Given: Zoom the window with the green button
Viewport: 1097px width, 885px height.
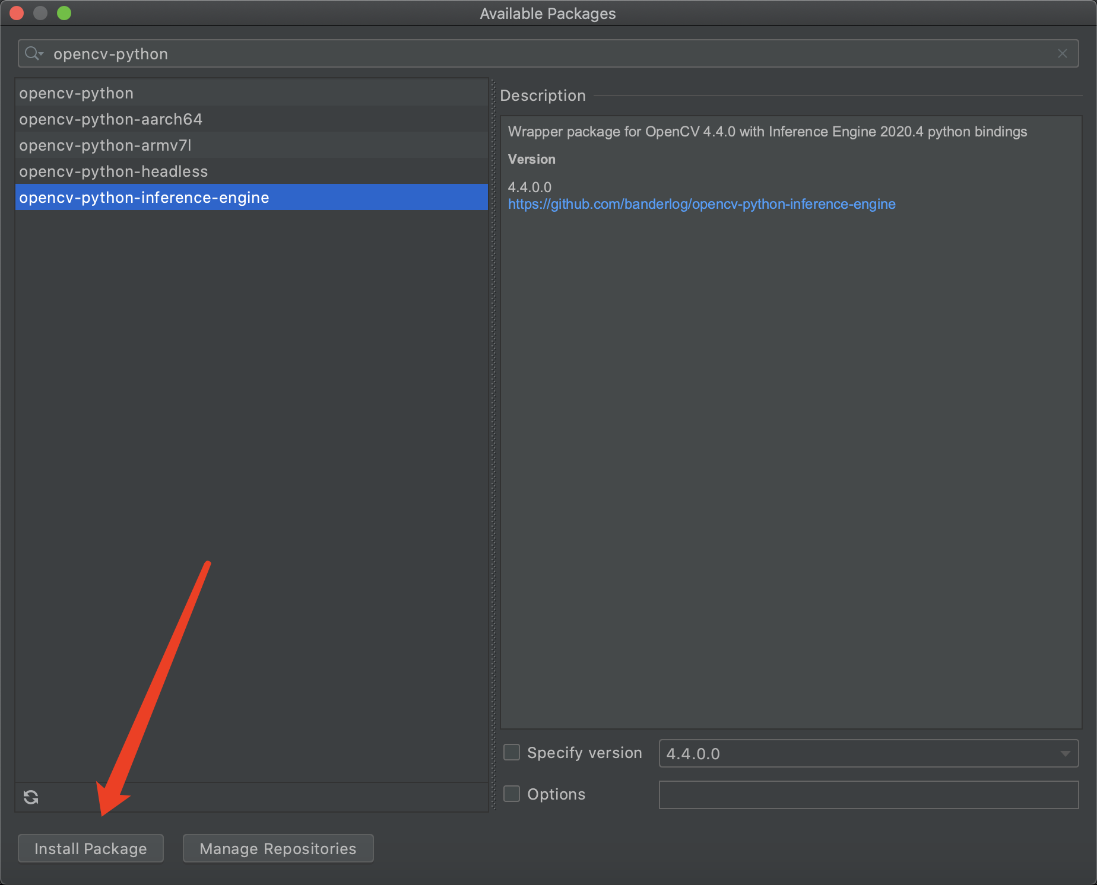Looking at the screenshot, I should (64, 13).
